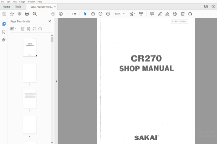217x144 pixels.
Task: Select the Hand pan tool
Action: (x=93, y=14)
